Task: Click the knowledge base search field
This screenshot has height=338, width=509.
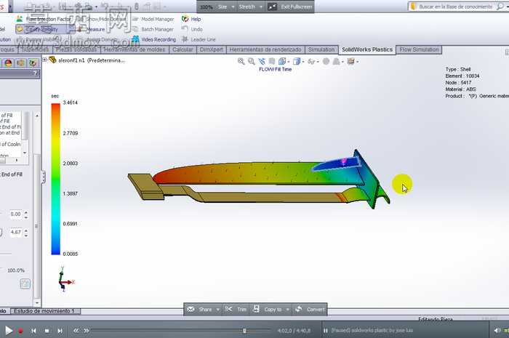Action: [x=455, y=7]
